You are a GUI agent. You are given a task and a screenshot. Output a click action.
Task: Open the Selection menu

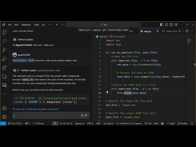tap(26, 24)
